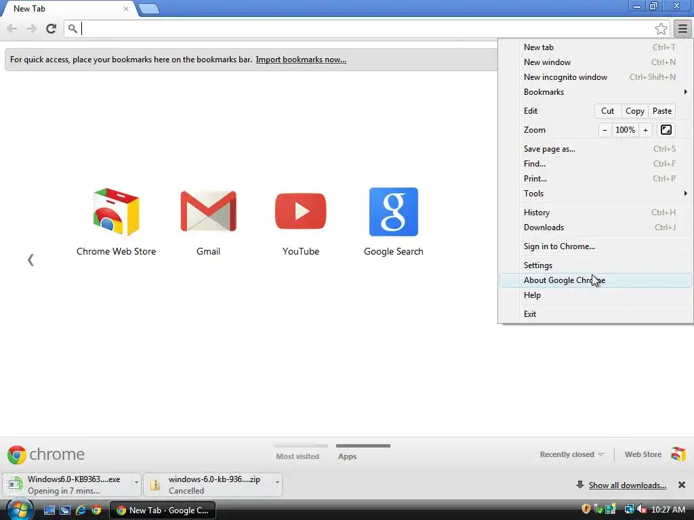Click Show Desktop icon in quick launch
The width and height of the screenshot is (694, 520).
(x=49, y=510)
